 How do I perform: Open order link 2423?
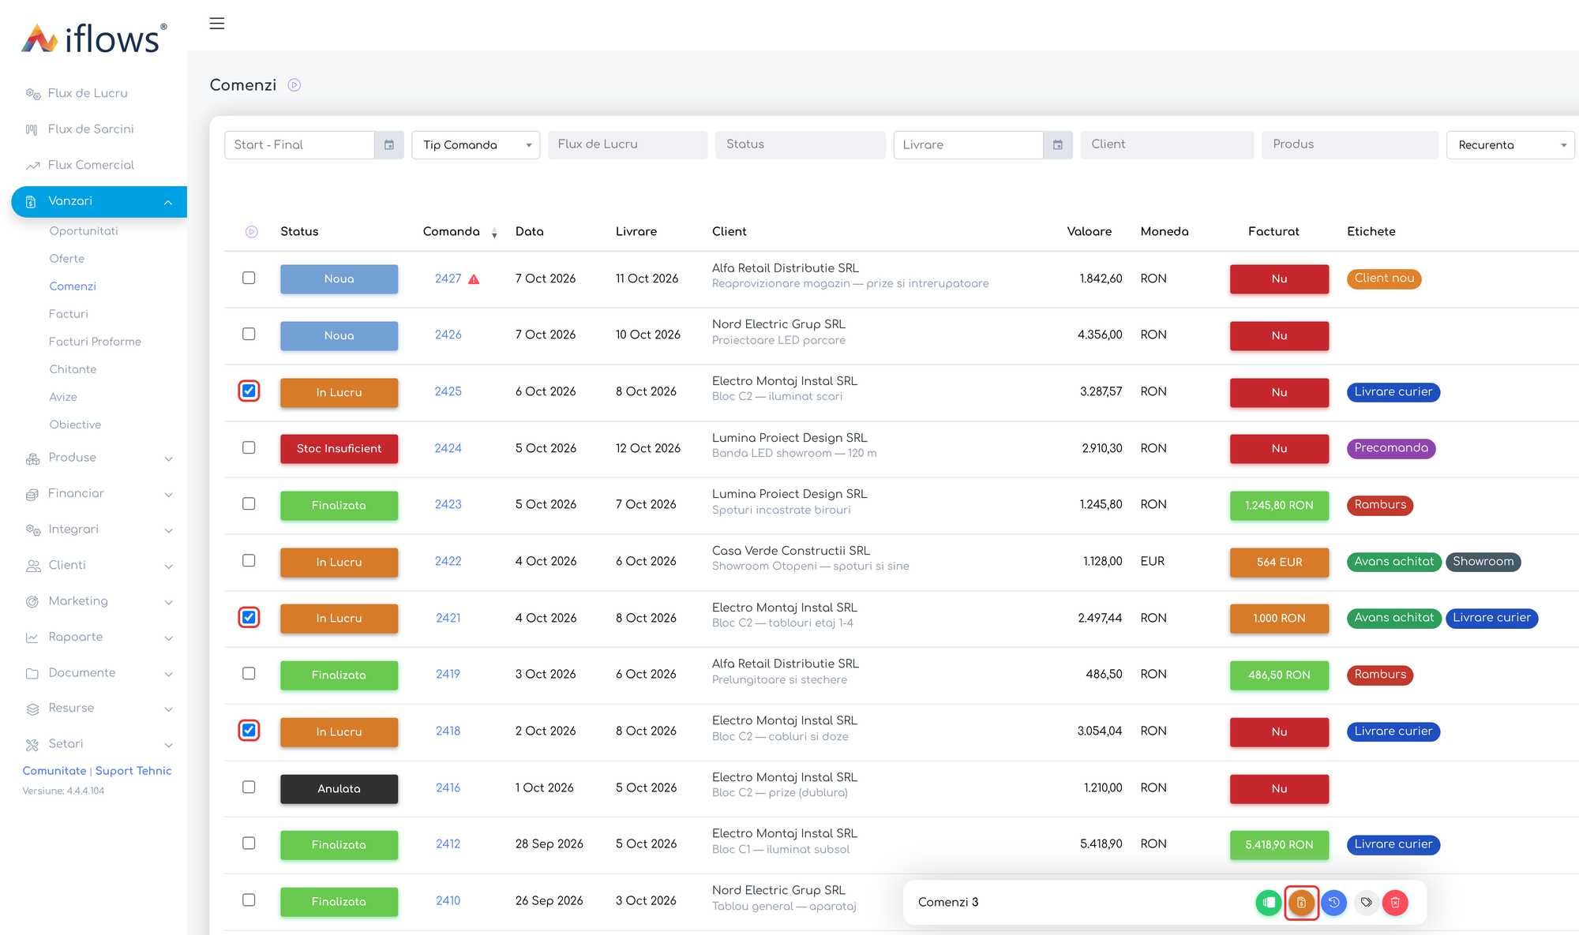448,504
